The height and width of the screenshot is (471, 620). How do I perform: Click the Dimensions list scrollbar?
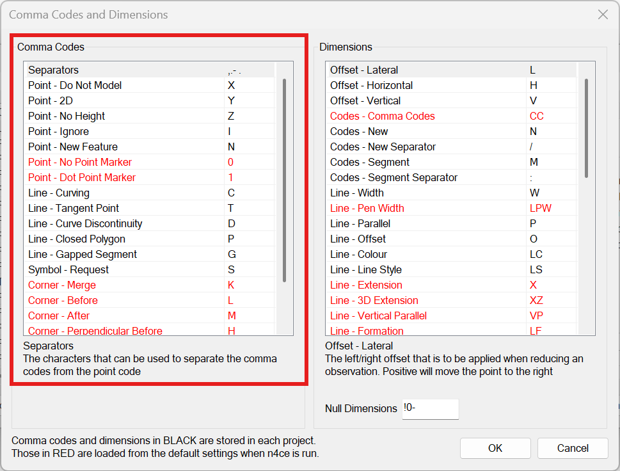pos(585,128)
